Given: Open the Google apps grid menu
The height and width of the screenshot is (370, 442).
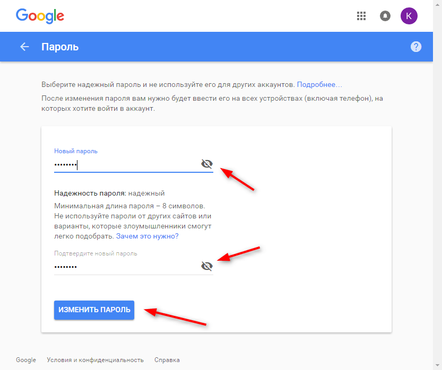Looking at the screenshot, I should (x=361, y=16).
